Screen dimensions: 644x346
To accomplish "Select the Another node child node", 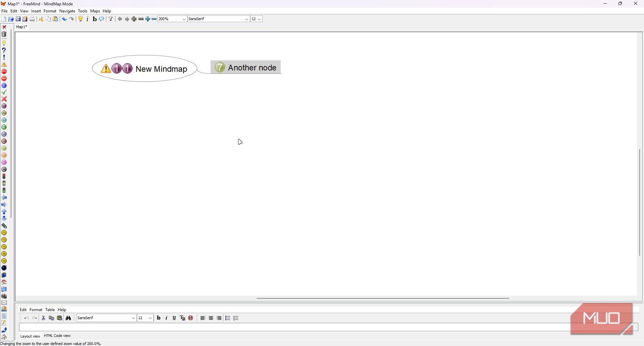I will [246, 67].
